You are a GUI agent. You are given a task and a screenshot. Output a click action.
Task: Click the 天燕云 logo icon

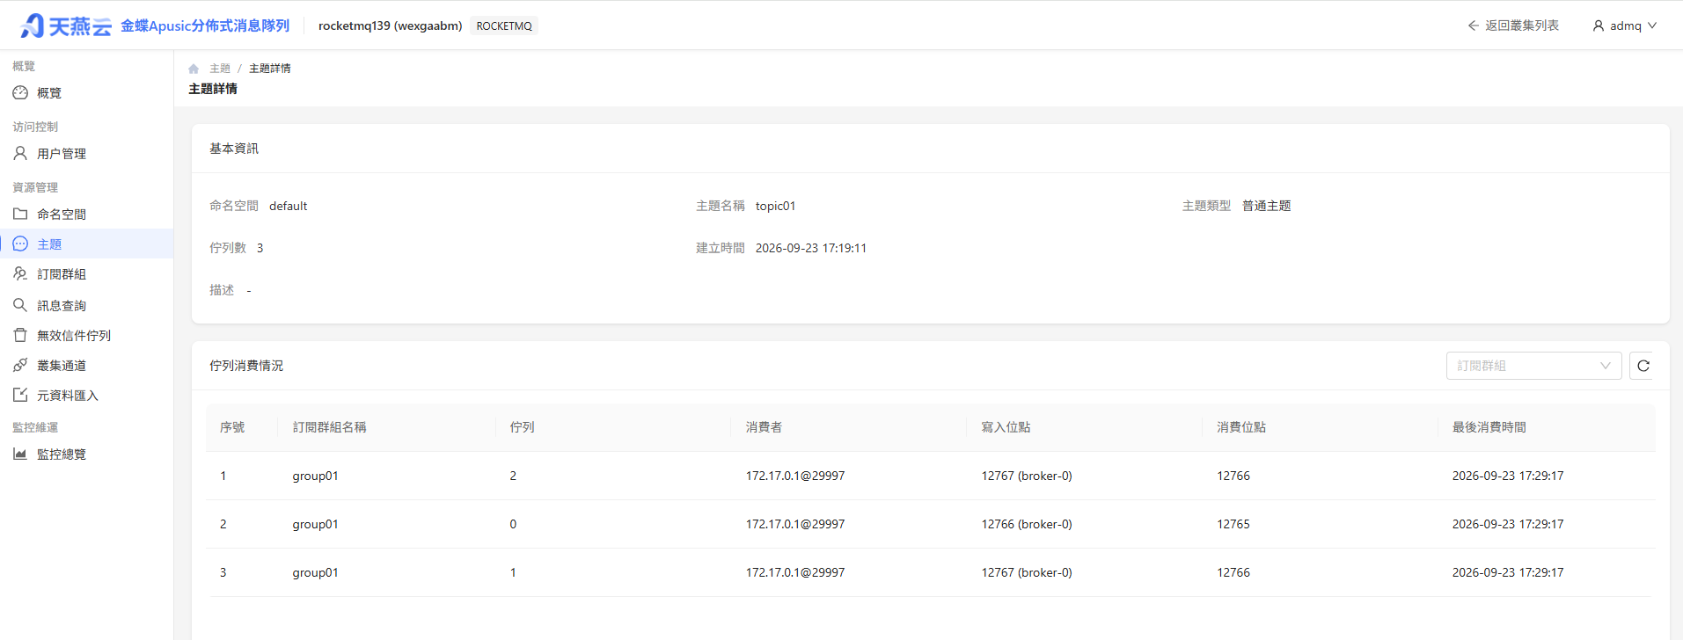(33, 25)
